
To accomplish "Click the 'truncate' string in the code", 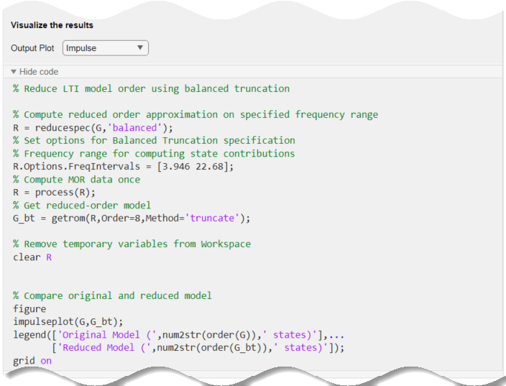I will (x=212, y=219).
